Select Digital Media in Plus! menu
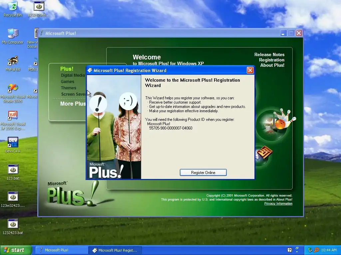Image resolution: width=341 pixels, height=255 pixels. tap(73, 75)
